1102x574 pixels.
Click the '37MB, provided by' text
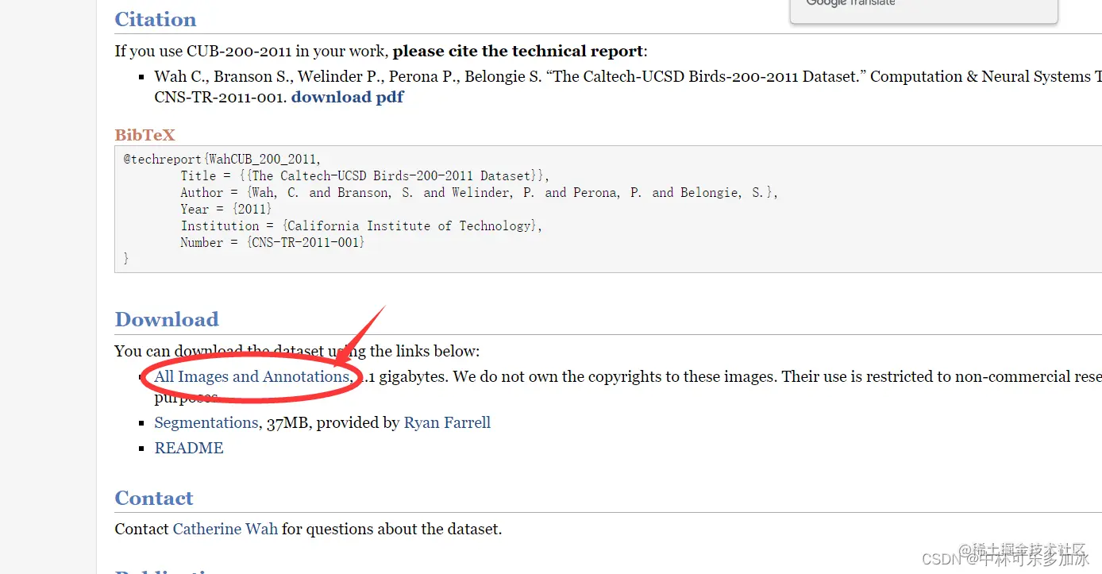[x=333, y=422]
